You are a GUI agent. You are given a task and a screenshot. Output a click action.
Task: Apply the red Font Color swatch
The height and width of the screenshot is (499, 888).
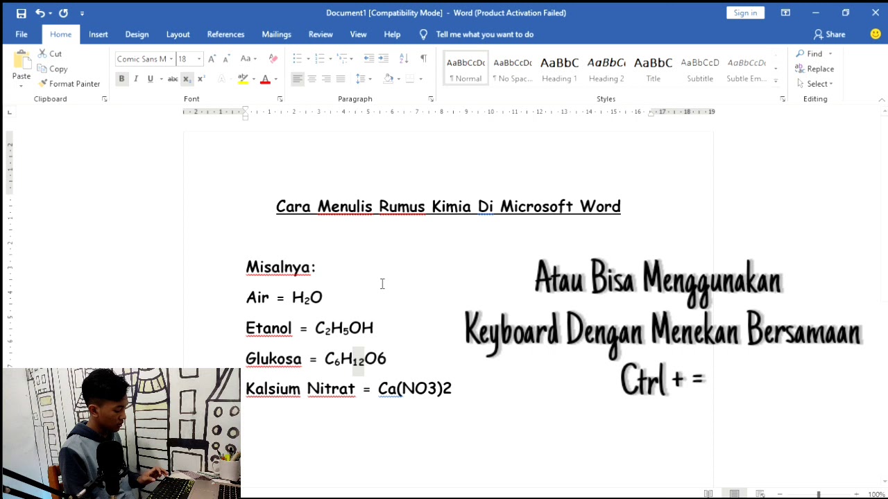coord(265,79)
